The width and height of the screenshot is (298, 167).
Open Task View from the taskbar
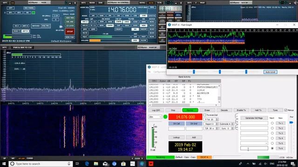[x=77, y=164]
